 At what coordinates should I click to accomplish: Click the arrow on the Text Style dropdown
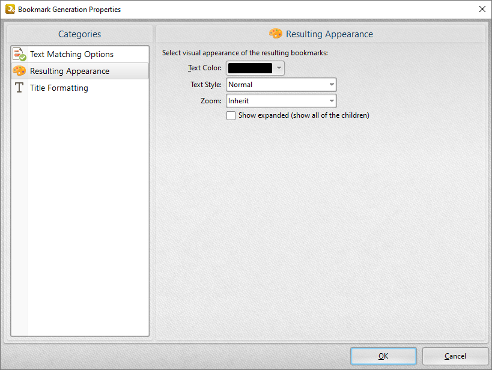point(331,85)
